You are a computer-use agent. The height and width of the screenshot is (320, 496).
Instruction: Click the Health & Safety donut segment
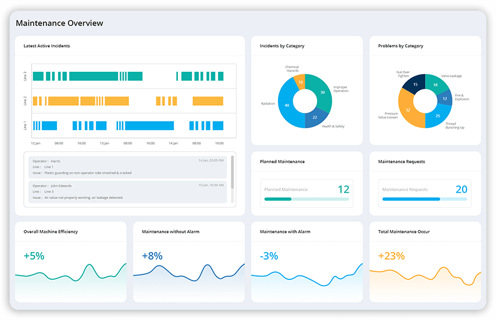[315, 117]
